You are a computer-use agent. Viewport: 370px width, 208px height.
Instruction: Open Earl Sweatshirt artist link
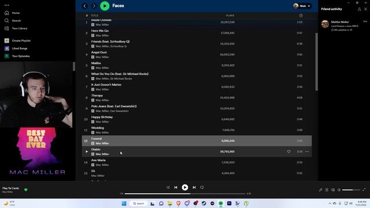pos(119,111)
